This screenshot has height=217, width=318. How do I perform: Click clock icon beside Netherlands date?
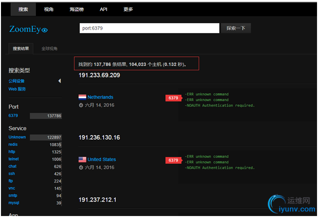[x=81, y=105]
